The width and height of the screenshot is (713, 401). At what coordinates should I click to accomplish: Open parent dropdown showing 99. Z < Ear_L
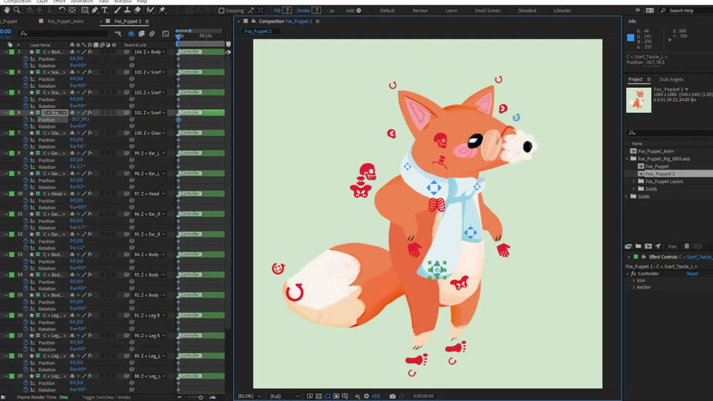(x=149, y=153)
